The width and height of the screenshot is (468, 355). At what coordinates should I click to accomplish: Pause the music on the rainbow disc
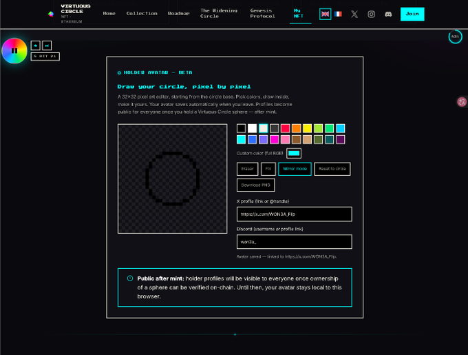click(x=14, y=51)
